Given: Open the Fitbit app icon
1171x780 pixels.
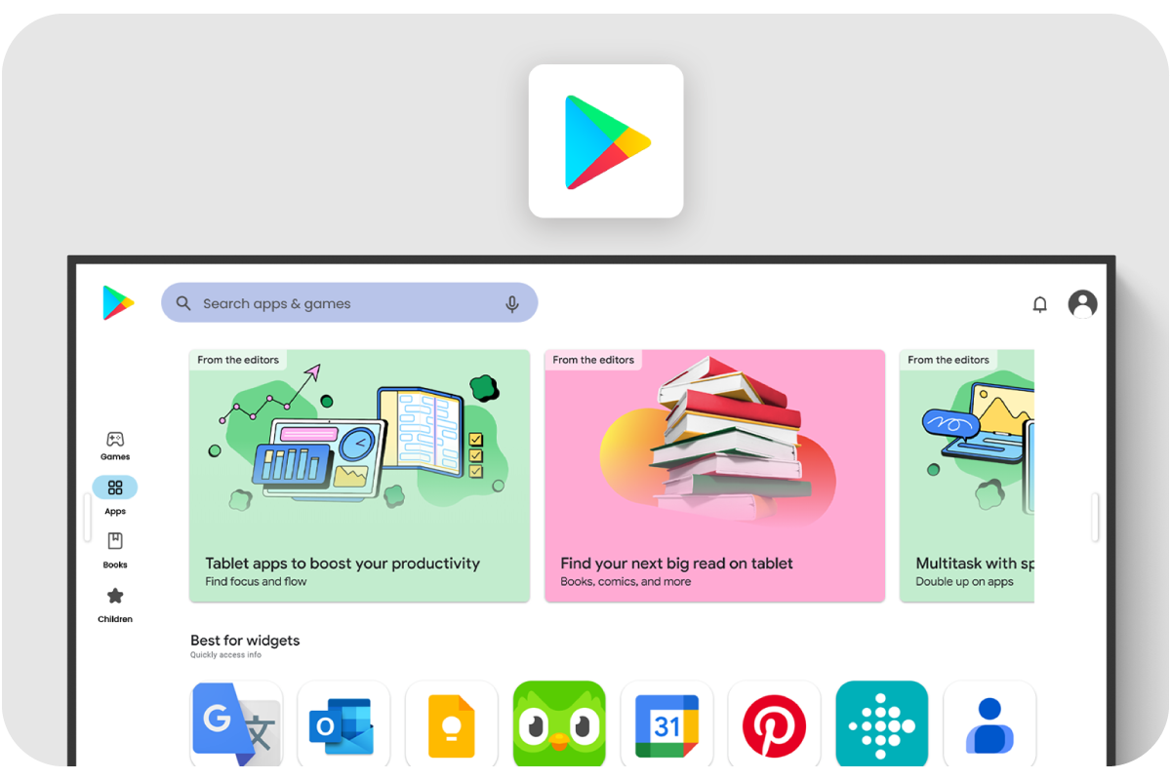Looking at the screenshot, I should (x=882, y=723).
